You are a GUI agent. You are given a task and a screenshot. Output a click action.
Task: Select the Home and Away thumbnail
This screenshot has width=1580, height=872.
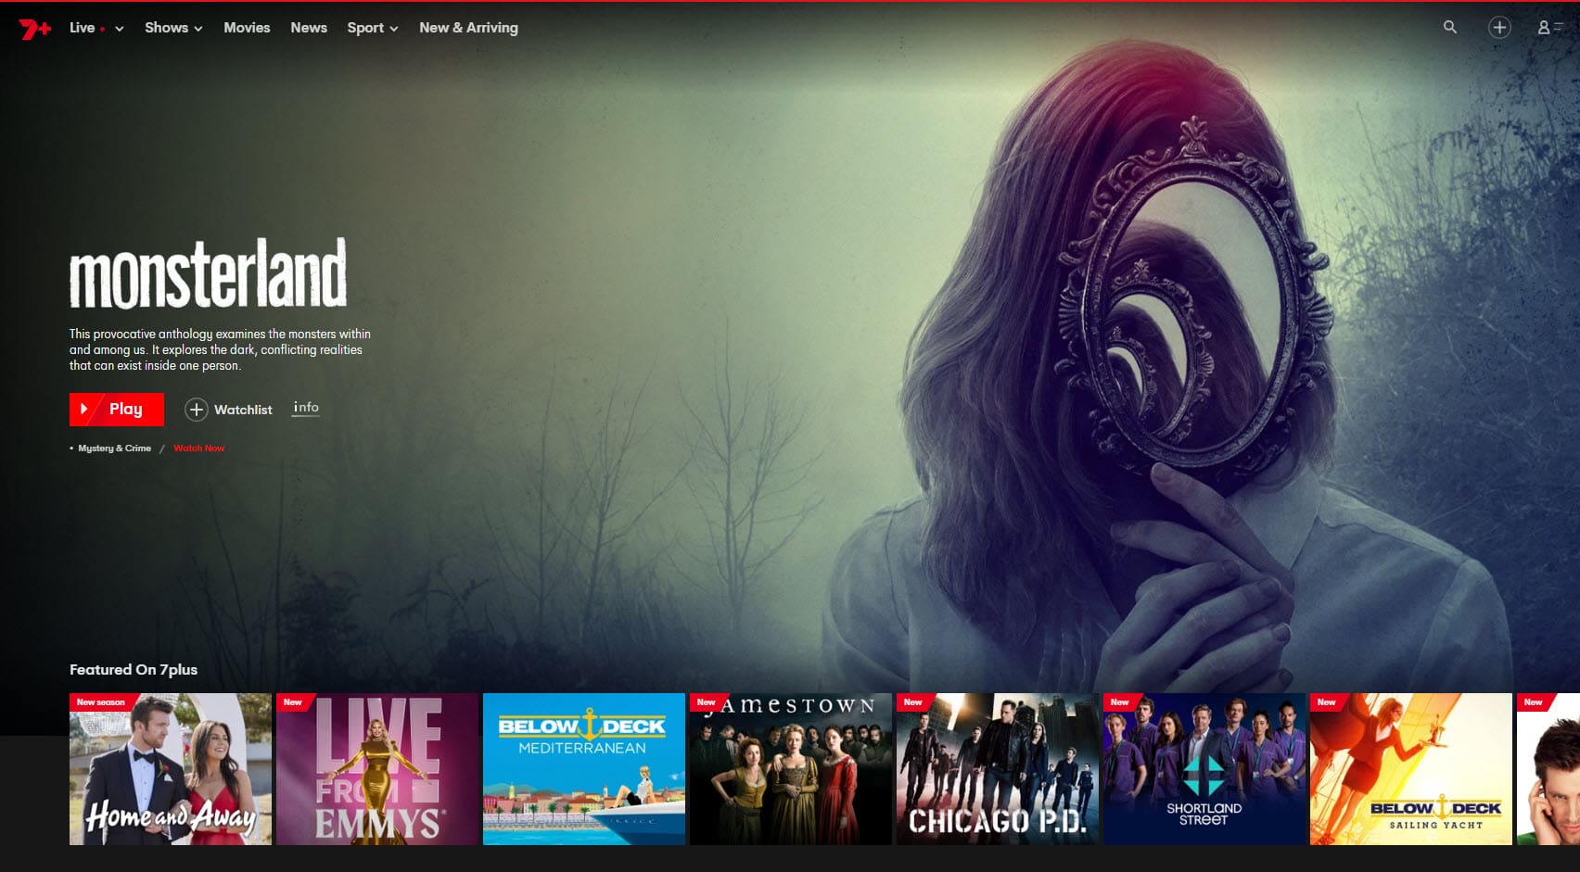pyautogui.click(x=171, y=769)
